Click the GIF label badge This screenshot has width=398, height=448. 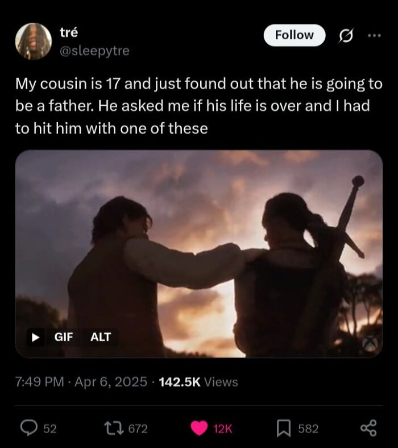tap(63, 337)
